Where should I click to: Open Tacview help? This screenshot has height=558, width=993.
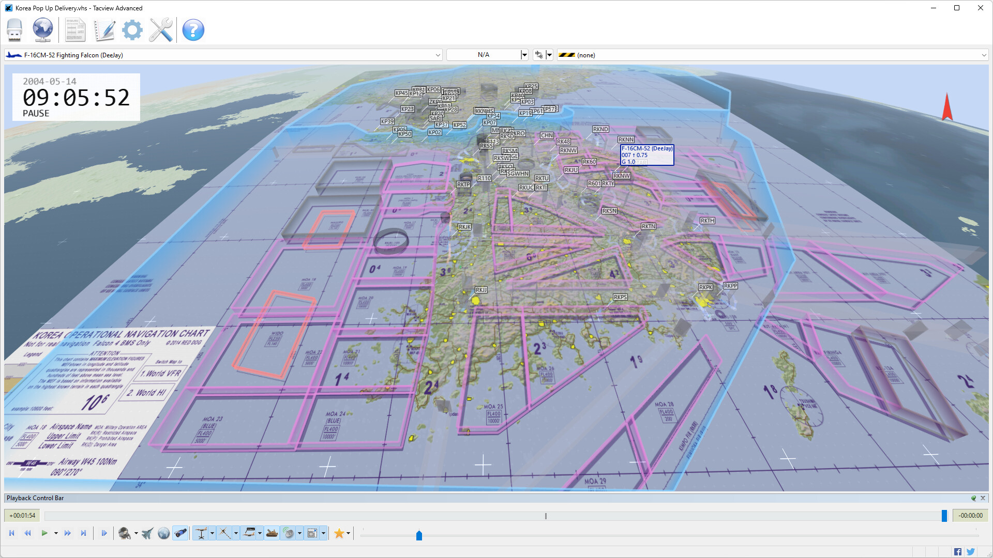pos(193,30)
